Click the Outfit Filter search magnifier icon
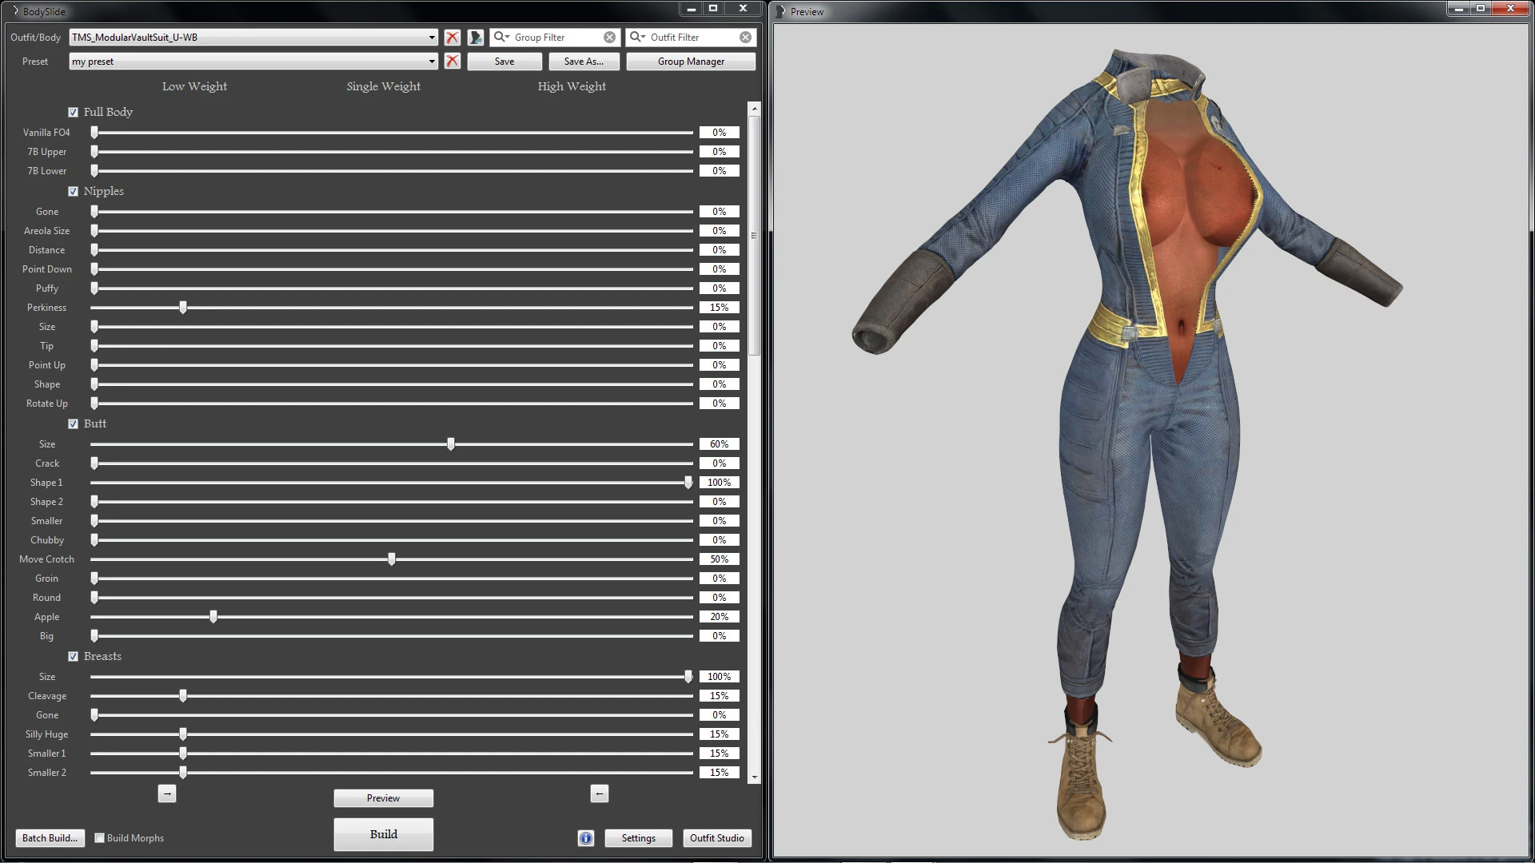The image size is (1535, 863). [637, 37]
